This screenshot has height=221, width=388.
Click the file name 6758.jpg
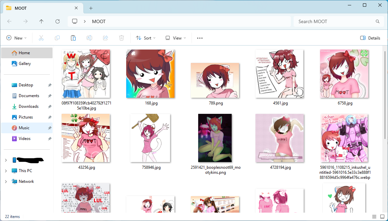345,103
